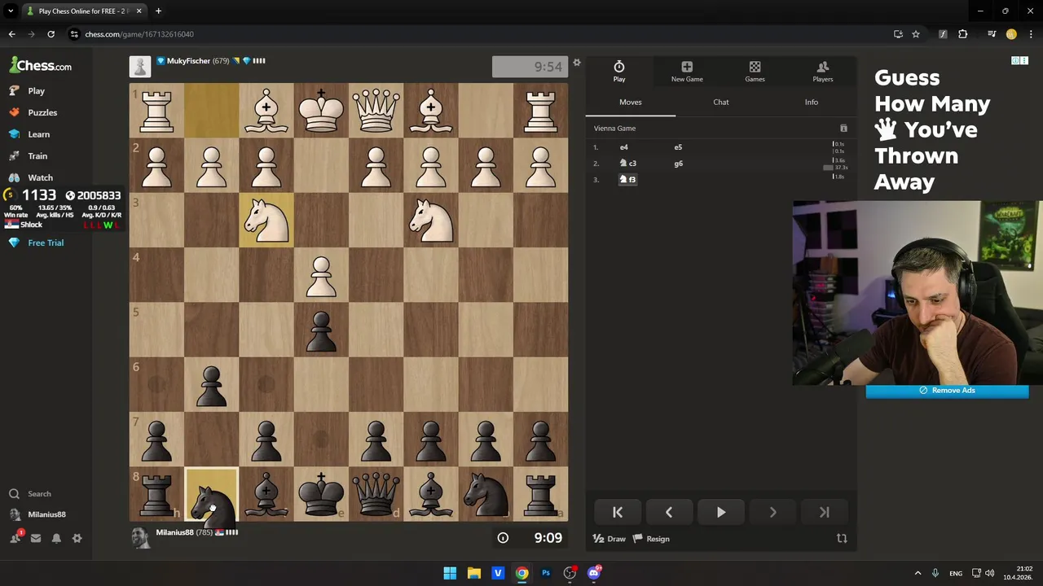
Task: Offer a Draw
Action: click(x=610, y=539)
